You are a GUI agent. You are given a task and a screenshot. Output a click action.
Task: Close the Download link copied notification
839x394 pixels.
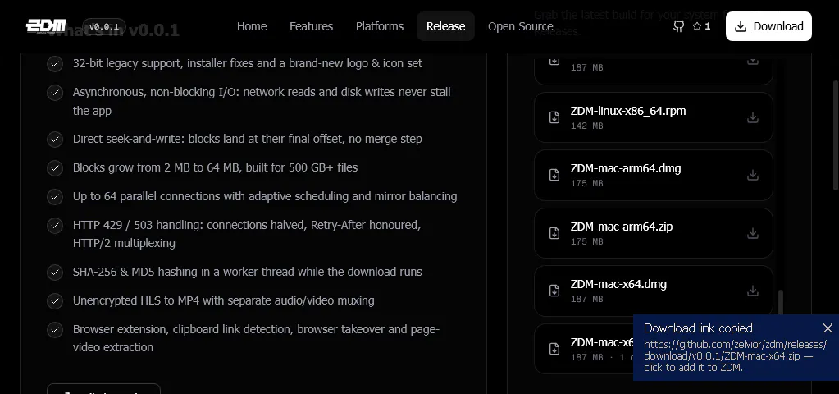pyautogui.click(x=828, y=328)
